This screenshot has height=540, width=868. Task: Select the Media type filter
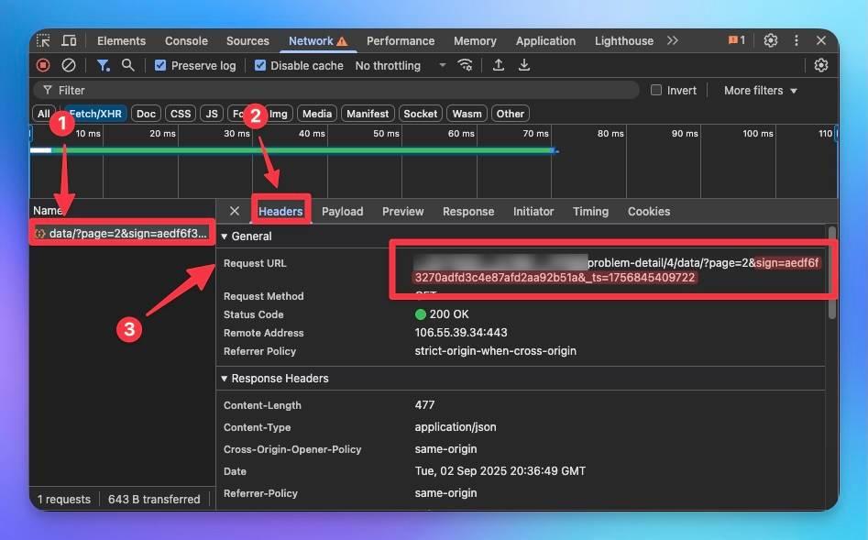[317, 114]
